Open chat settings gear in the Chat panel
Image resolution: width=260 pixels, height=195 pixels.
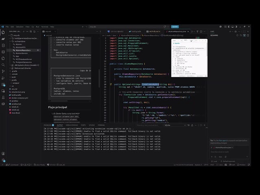point(236,31)
